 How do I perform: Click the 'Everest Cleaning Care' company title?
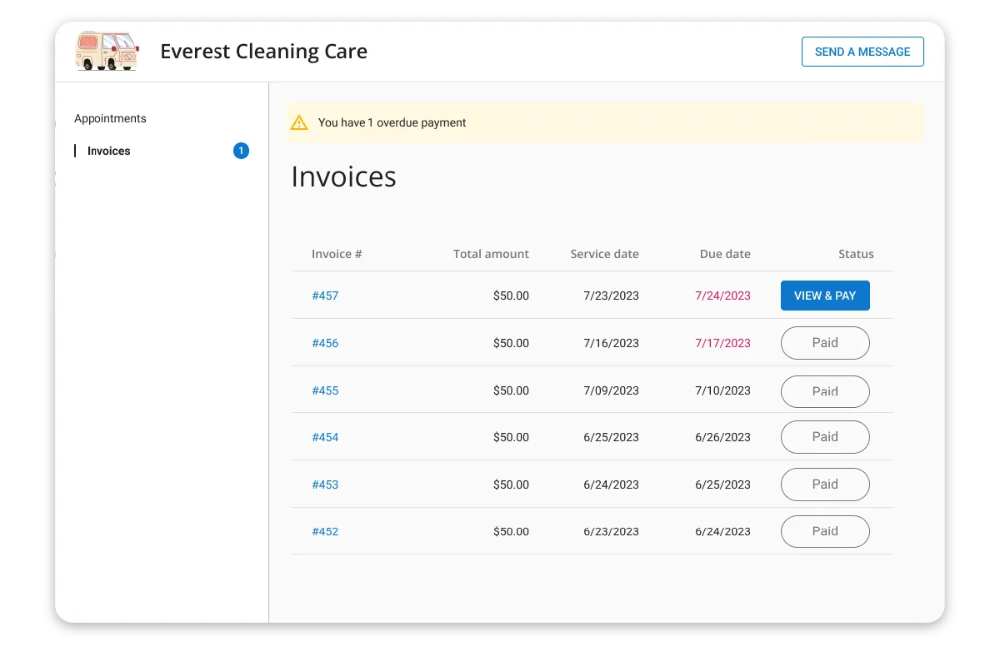[x=263, y=52]
